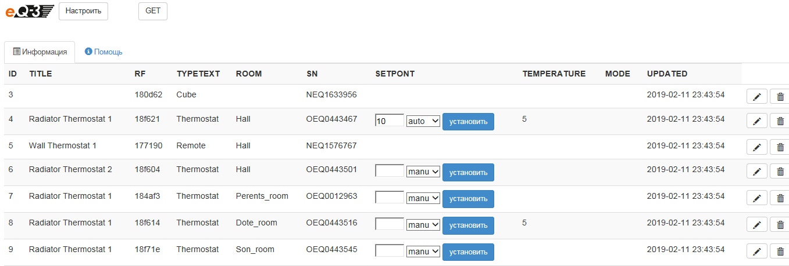Switch to the Информация tab
The width and height of the screenshot is (789, 266).
40,52
